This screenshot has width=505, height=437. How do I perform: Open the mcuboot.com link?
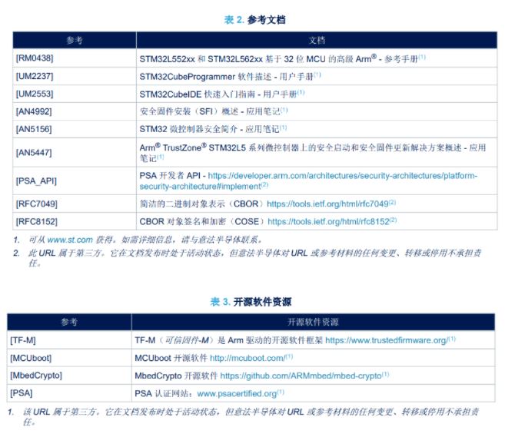[x=248, y=358]
